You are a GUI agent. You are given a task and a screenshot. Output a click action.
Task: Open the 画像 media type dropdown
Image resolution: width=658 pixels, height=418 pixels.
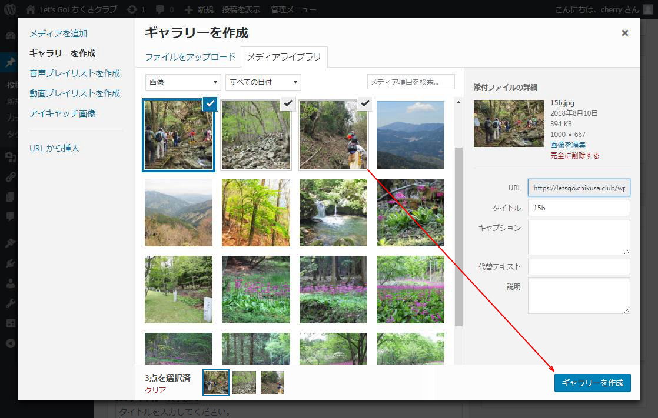(183, 82)
